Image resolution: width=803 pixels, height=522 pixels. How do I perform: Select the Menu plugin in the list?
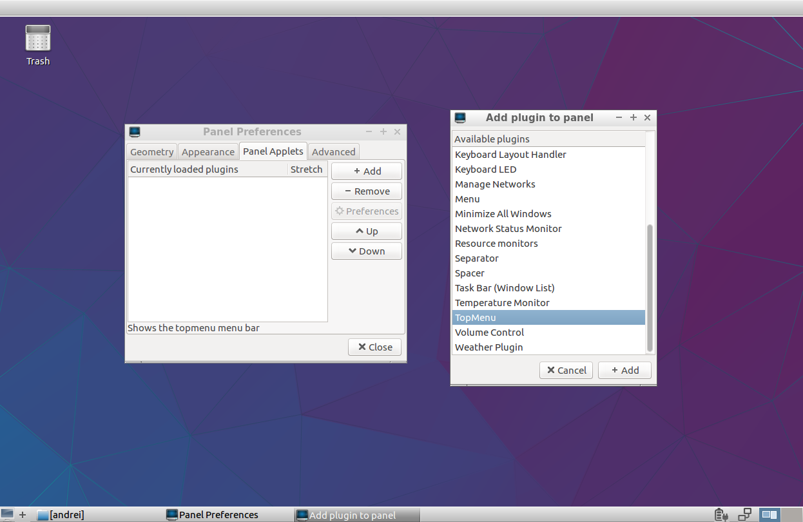(x=467, y=198)
